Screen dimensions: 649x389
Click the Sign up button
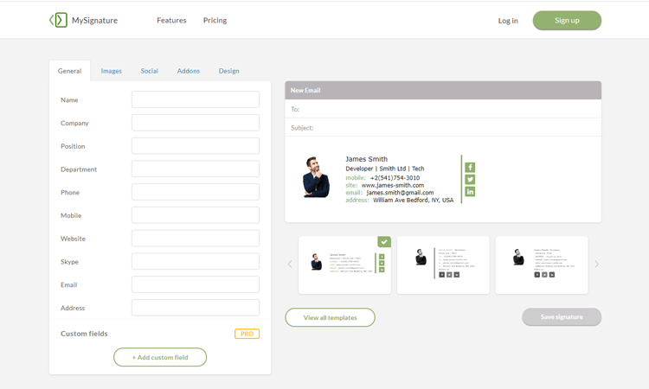[x=567, y=20]
